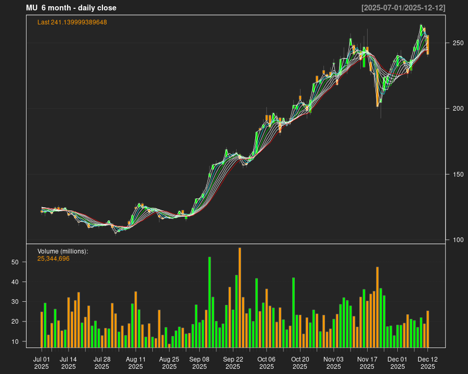Viewport: 468px width, 374px height.
Task: Click the 200 price axis label
Action: coord(458,109)
